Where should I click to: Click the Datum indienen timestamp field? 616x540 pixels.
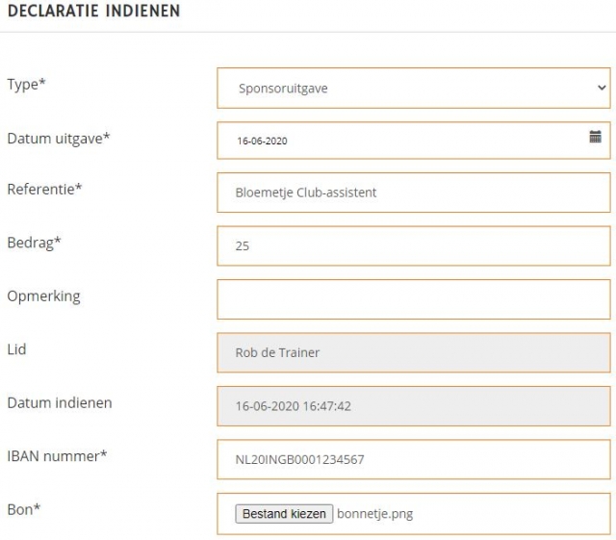(413, 406)
